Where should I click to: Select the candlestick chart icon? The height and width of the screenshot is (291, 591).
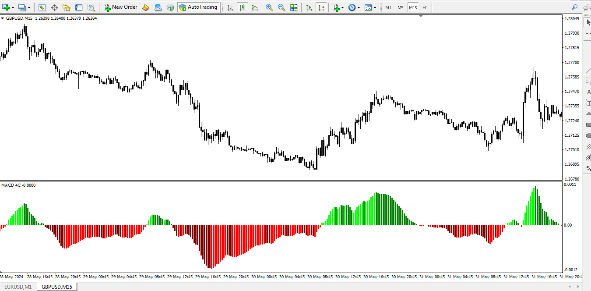243,7
